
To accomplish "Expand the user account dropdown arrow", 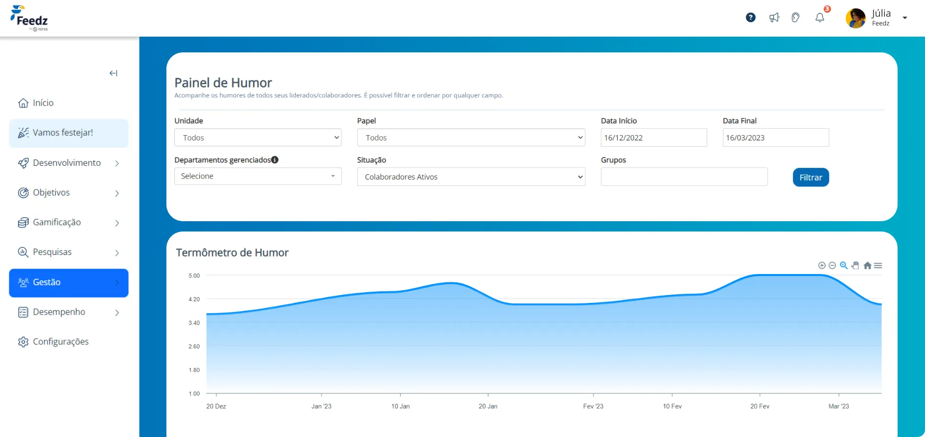I will click(x=905, y=18).
